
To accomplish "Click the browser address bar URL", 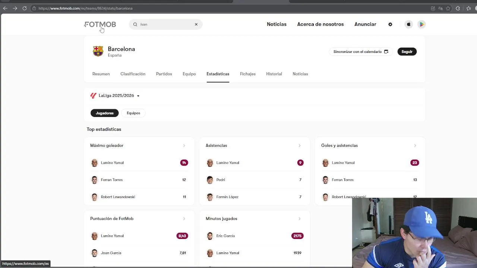I will (85, 8).
